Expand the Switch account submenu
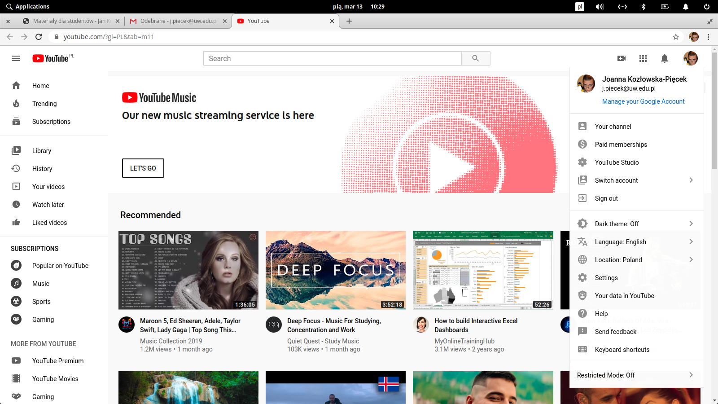The image size is (718, 404). tap(637, 180)
